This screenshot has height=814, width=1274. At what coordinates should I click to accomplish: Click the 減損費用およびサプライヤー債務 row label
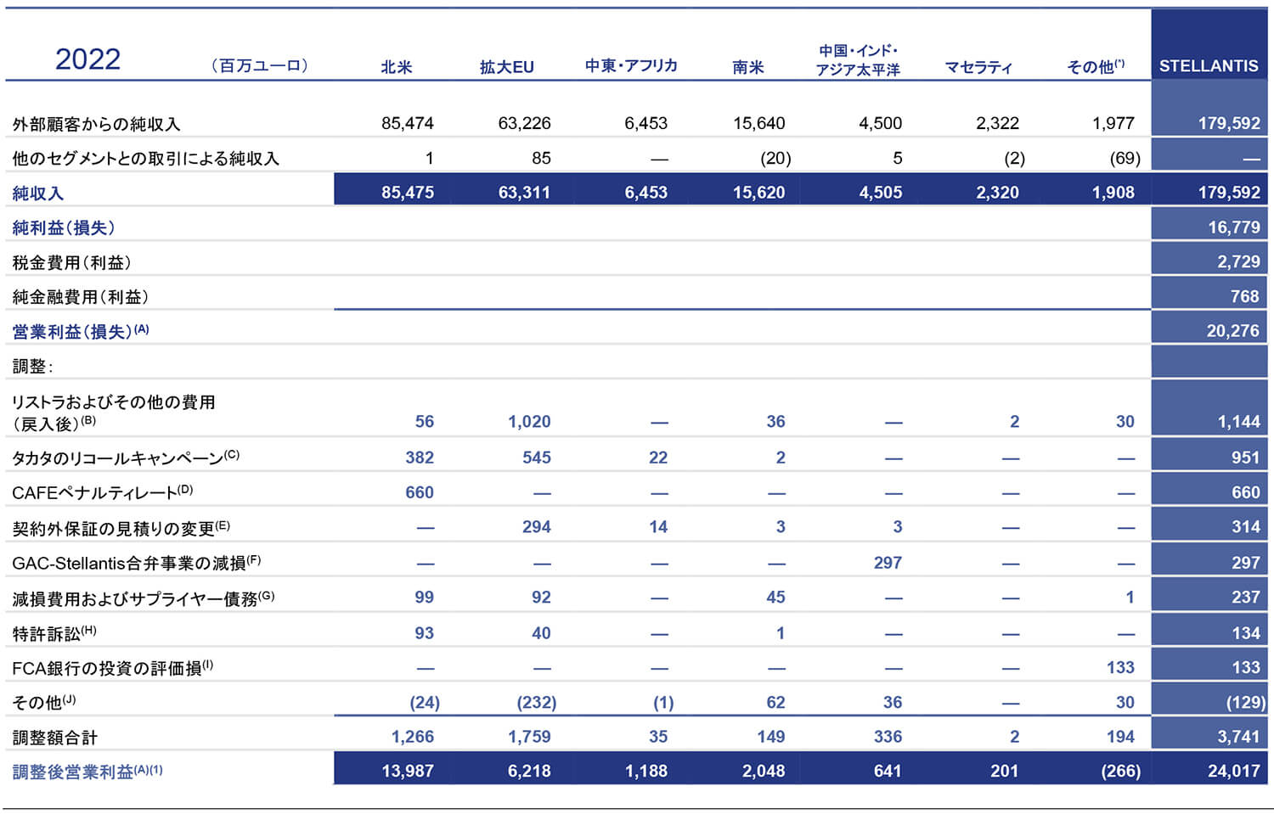144,598
